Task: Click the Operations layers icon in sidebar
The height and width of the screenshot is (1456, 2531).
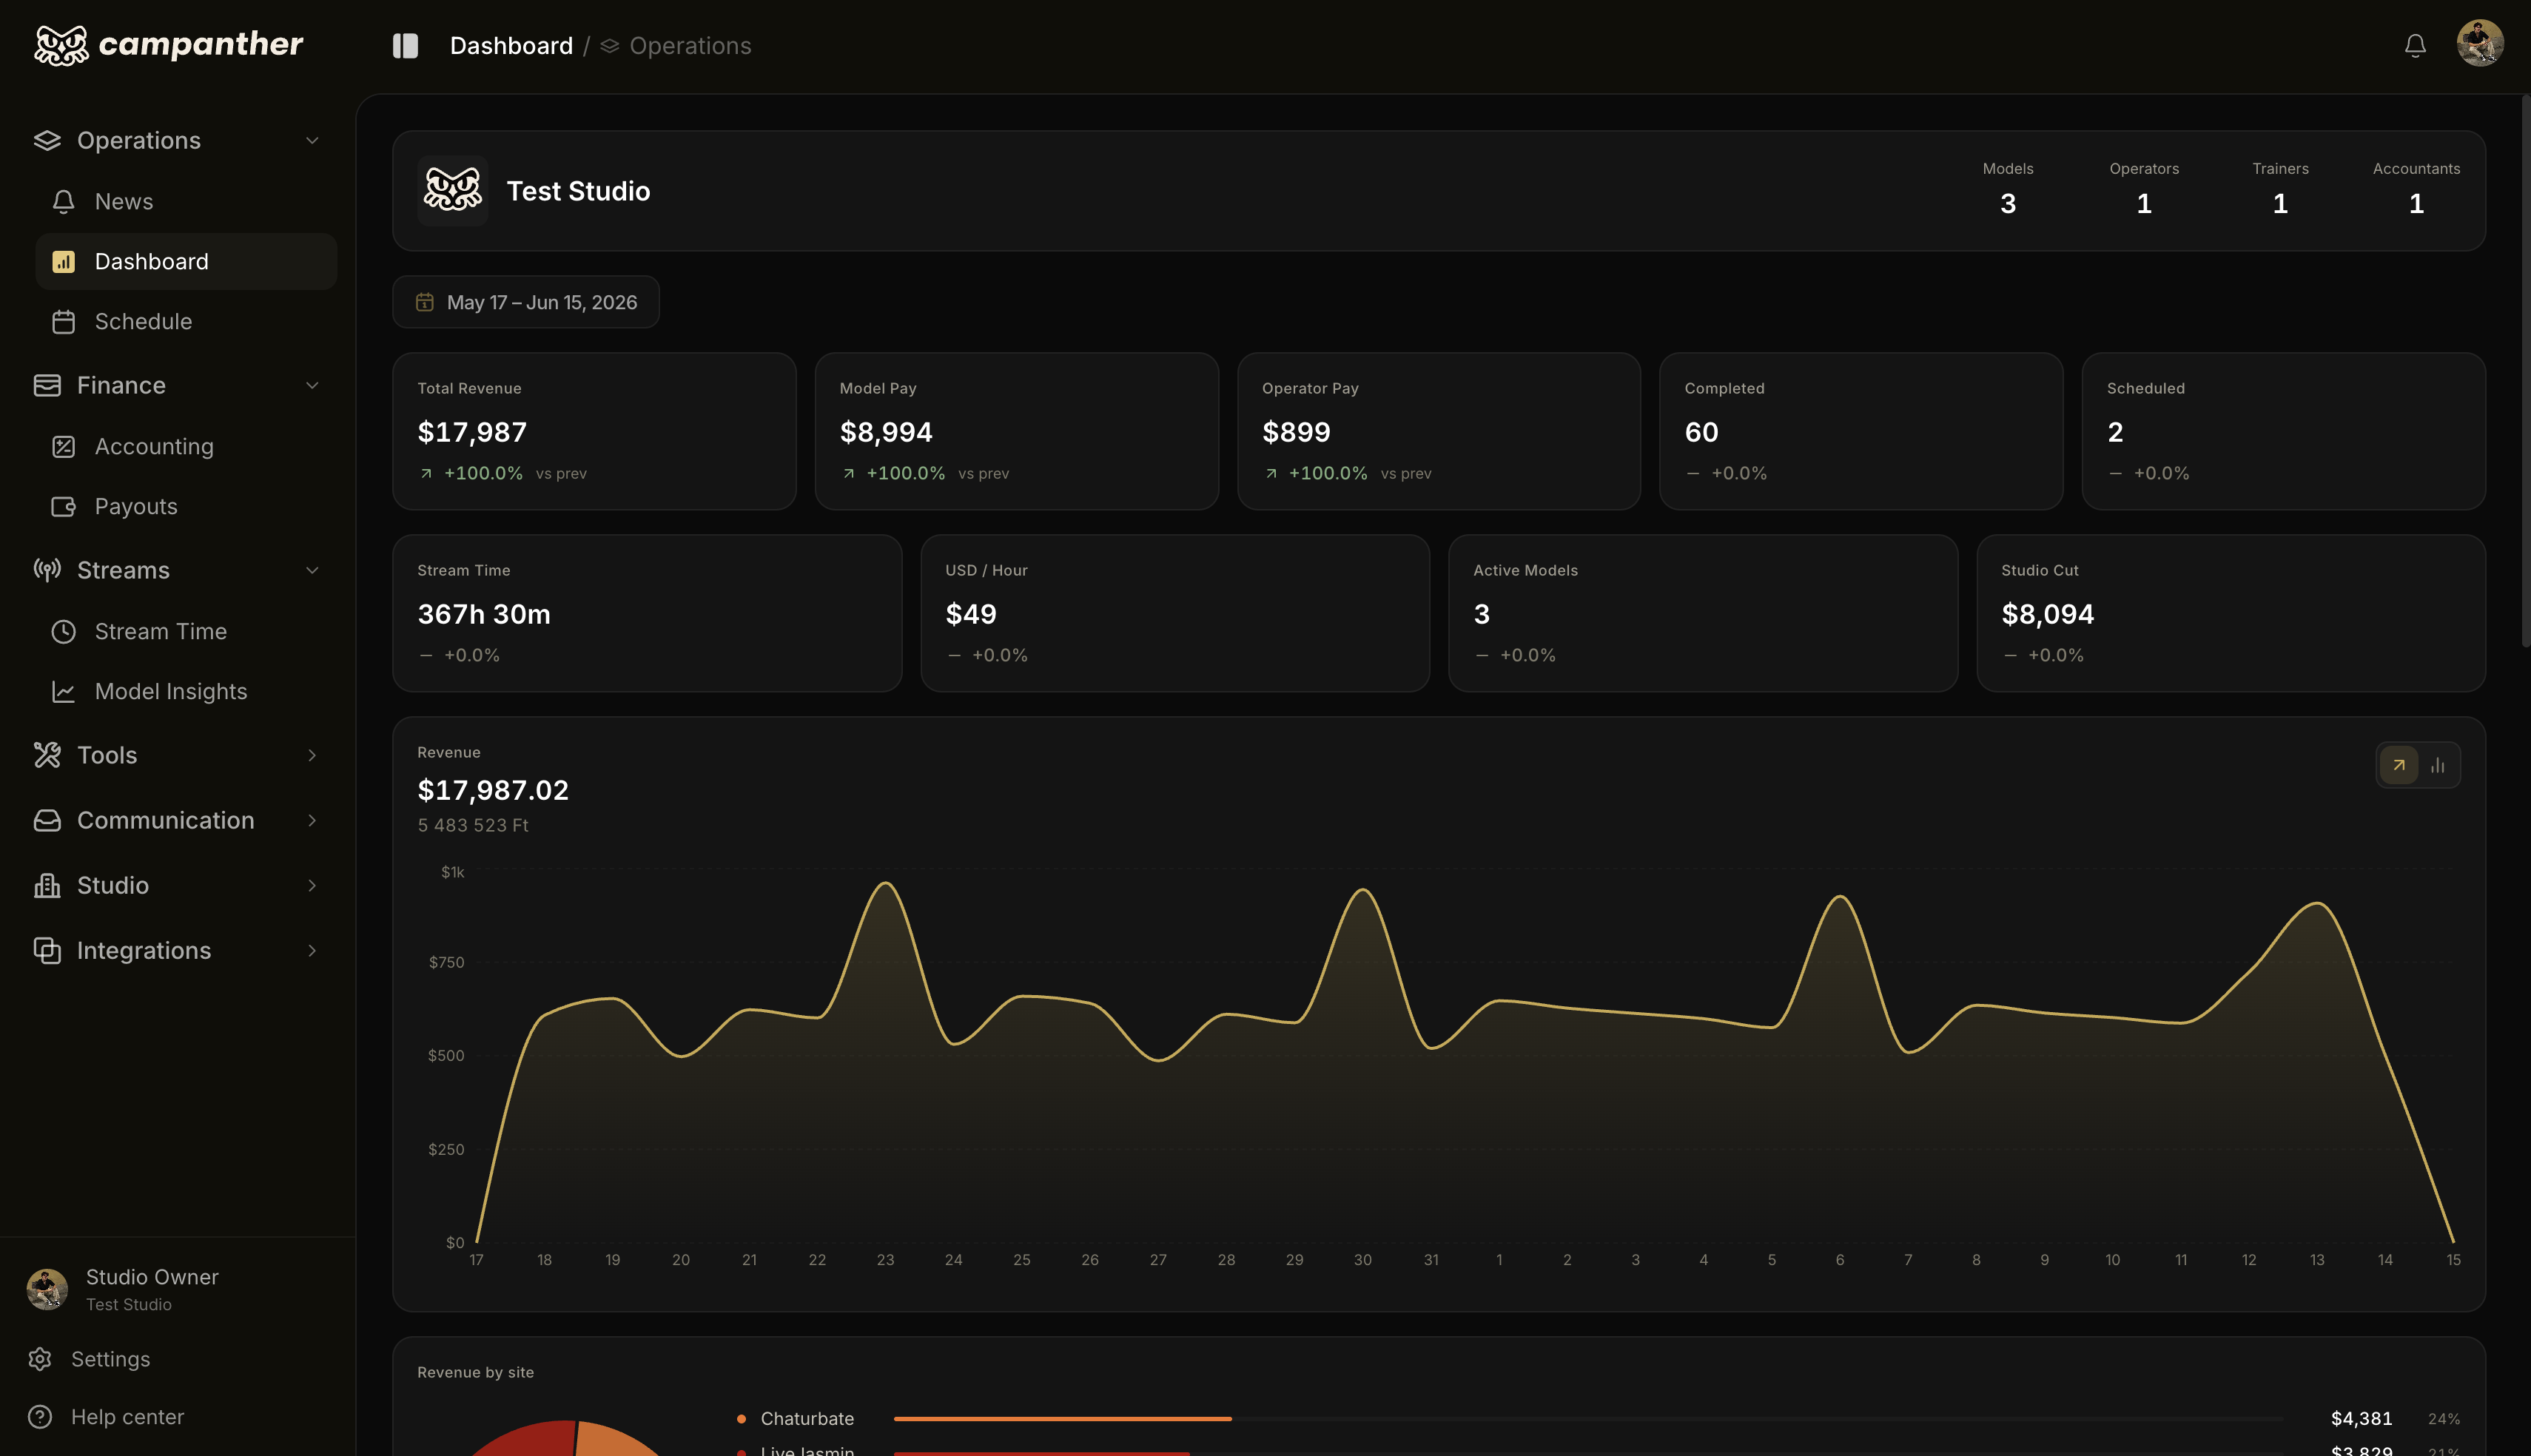Action: coord(47,141)
